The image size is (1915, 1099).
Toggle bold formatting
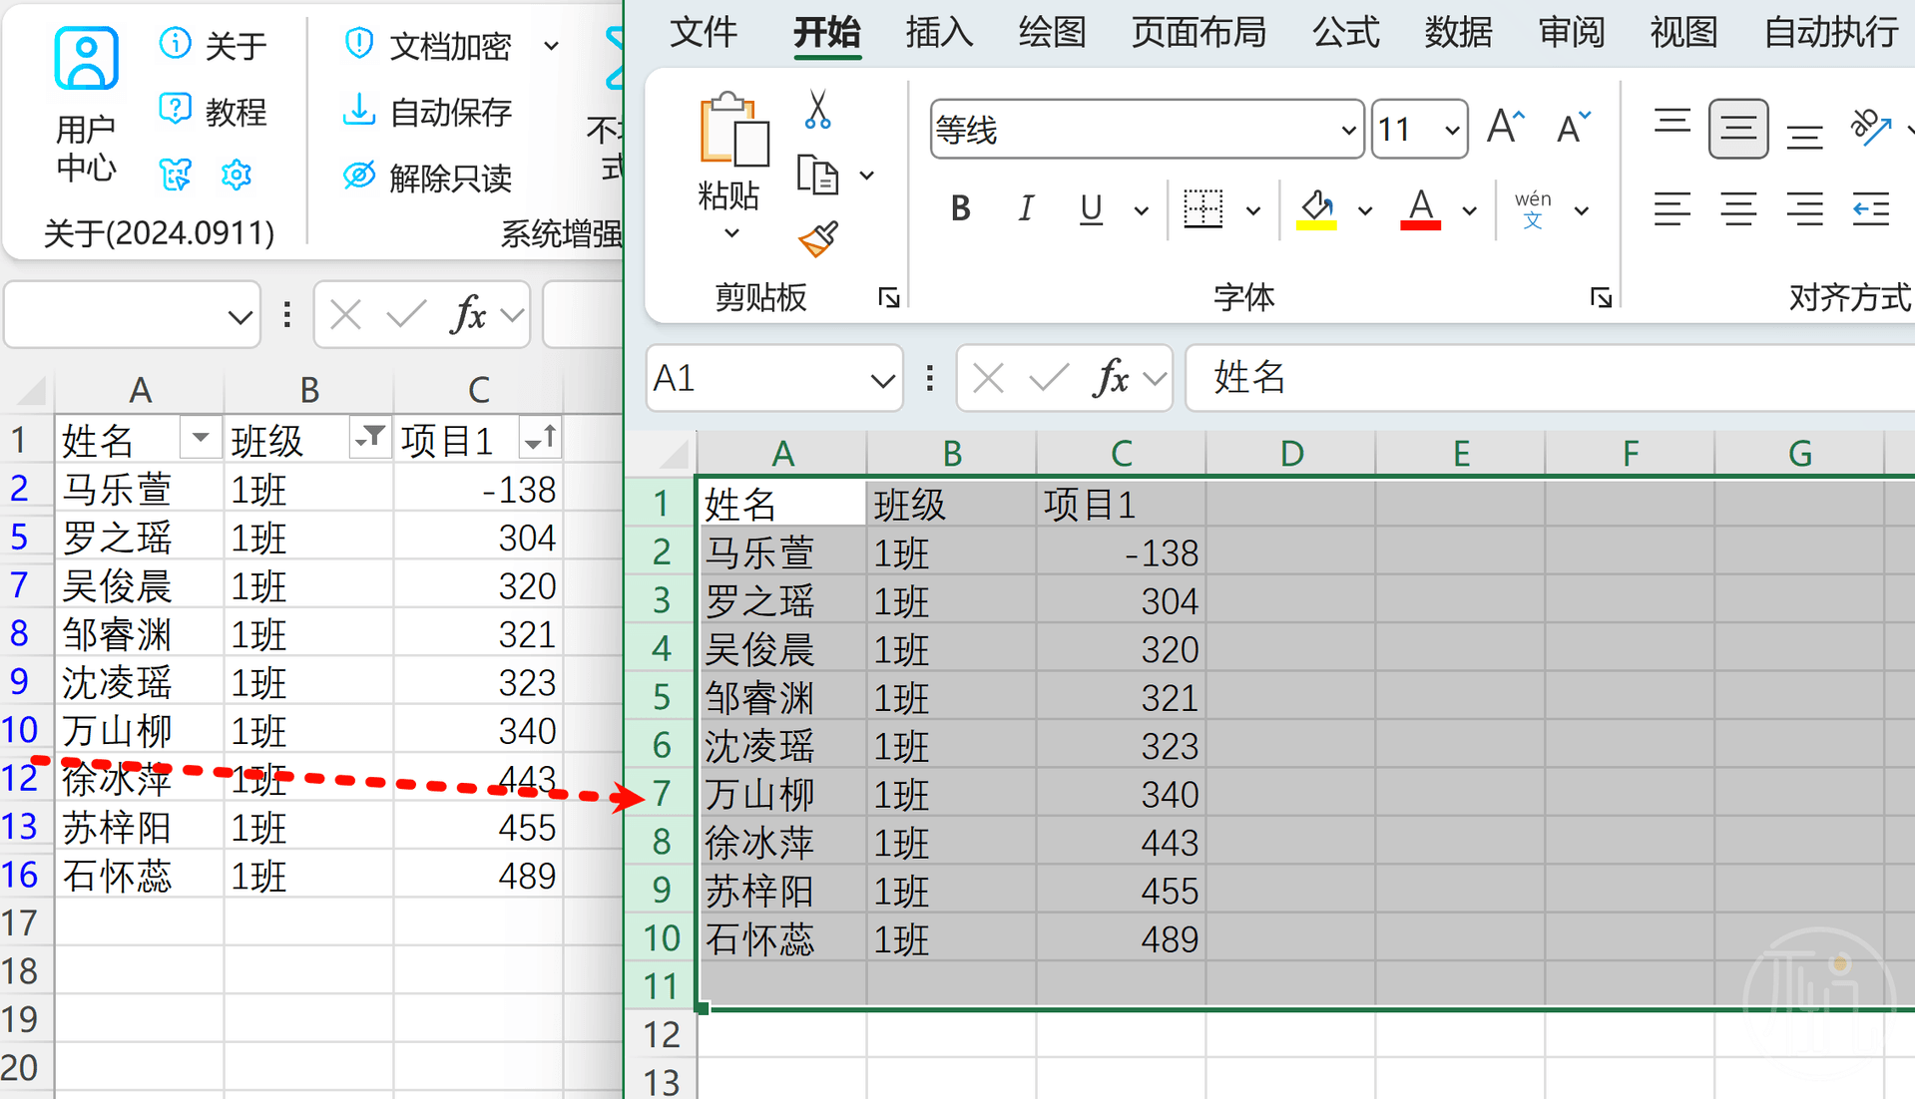coord(960,208)
